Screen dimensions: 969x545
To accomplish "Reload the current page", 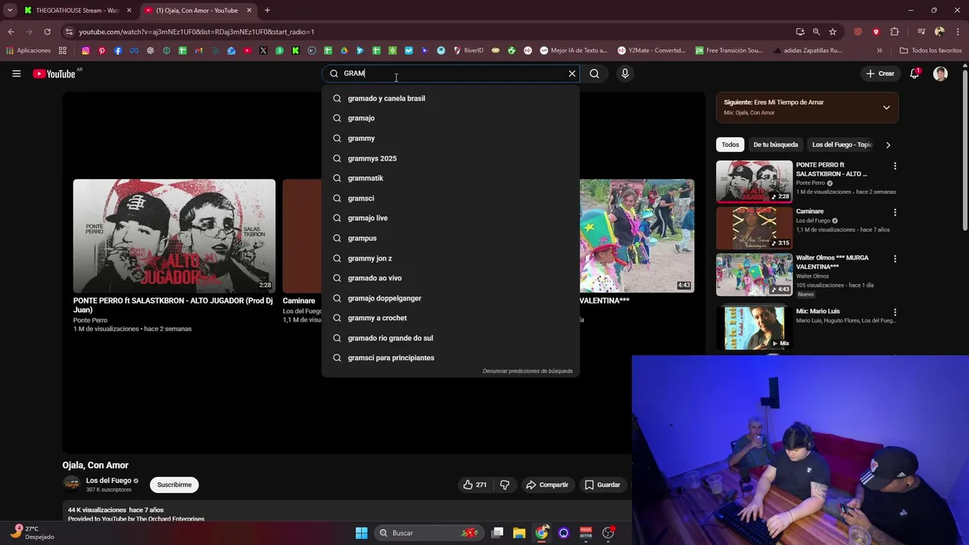I will [x=47, y=32].
